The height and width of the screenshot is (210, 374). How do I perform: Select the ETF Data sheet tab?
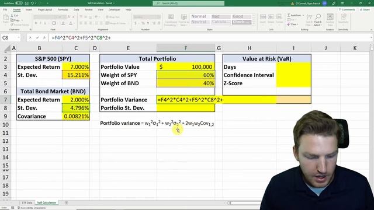tap(27, 202)
